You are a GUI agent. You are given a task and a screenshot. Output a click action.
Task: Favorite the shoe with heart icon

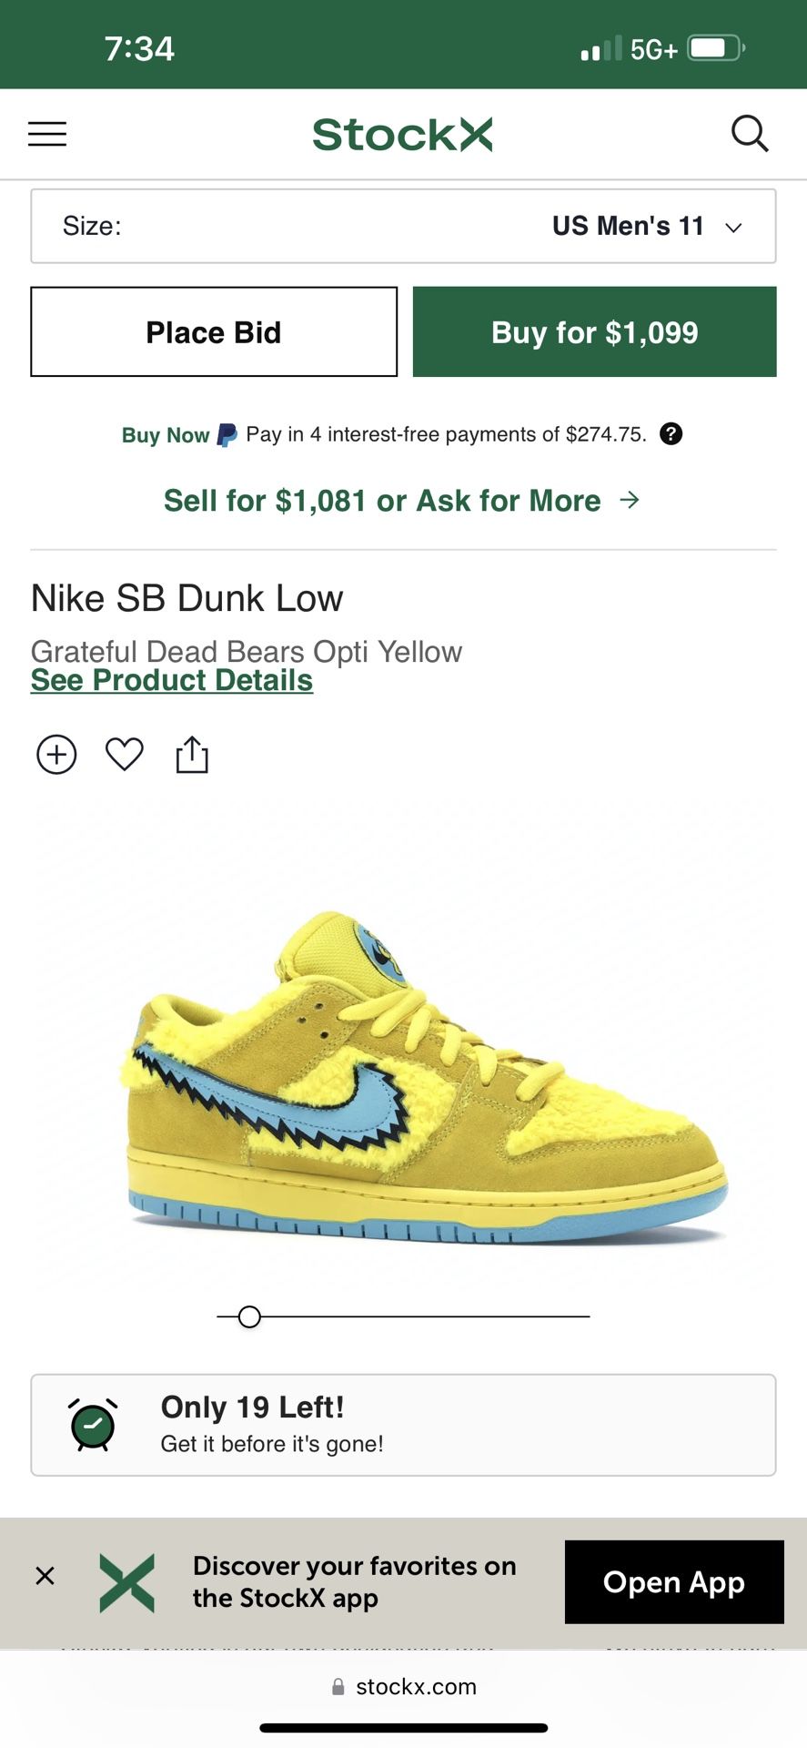click(125, 755)
